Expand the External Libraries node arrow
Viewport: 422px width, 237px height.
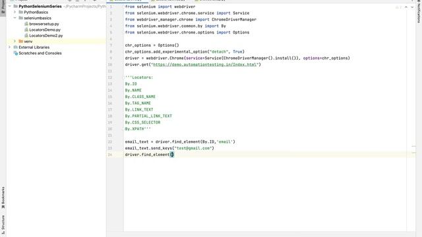tap(10, 47)
